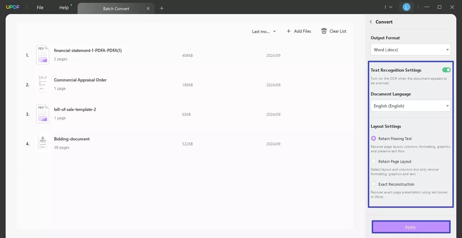The height and width of the screenshot is (238, 462).
Task: Click the new tab plus icon
Action: (162, 8)
